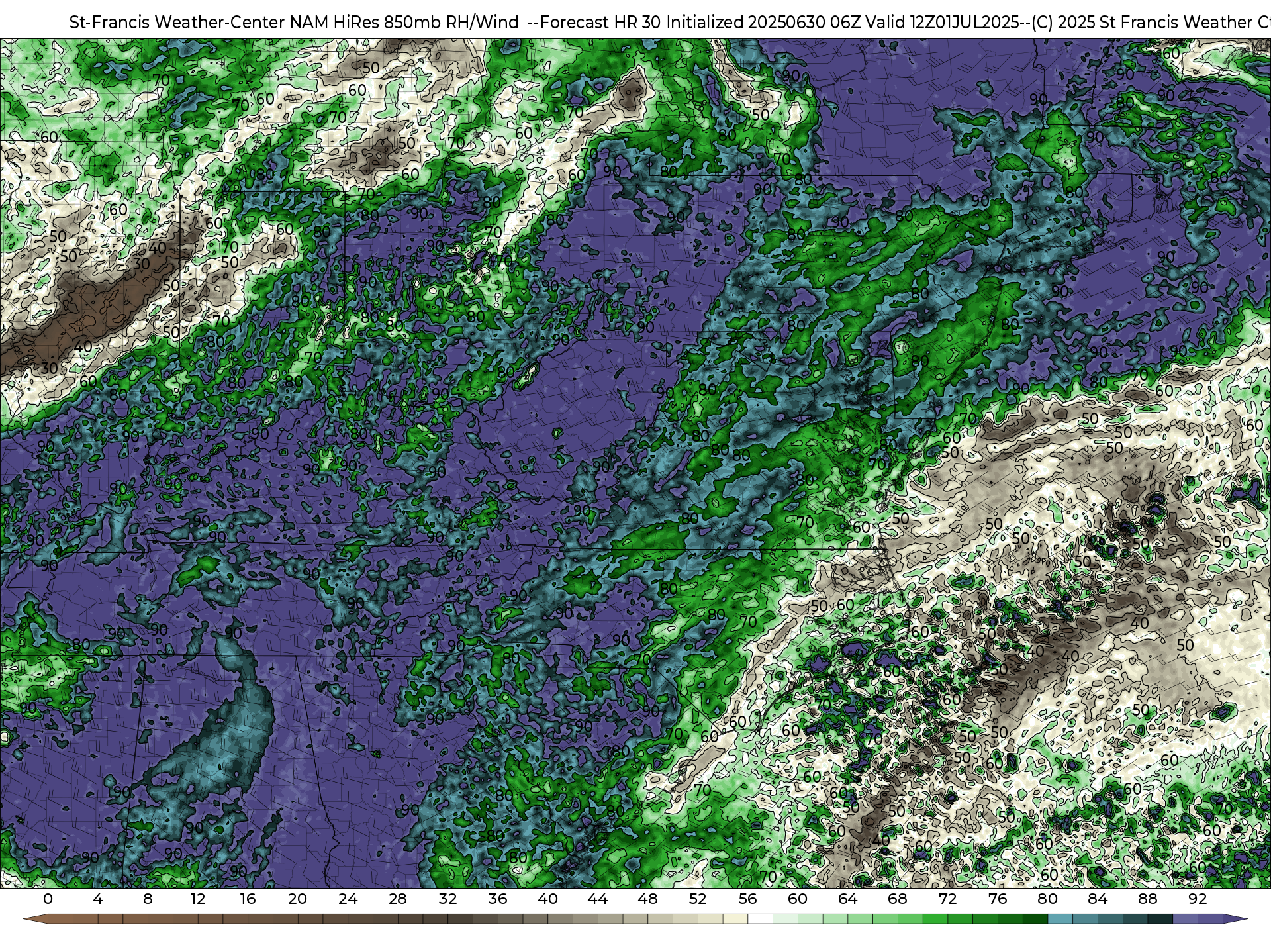
Task: Click the colorbar tick label "76"
Action: pyautogui.click(x=998, y=899)
